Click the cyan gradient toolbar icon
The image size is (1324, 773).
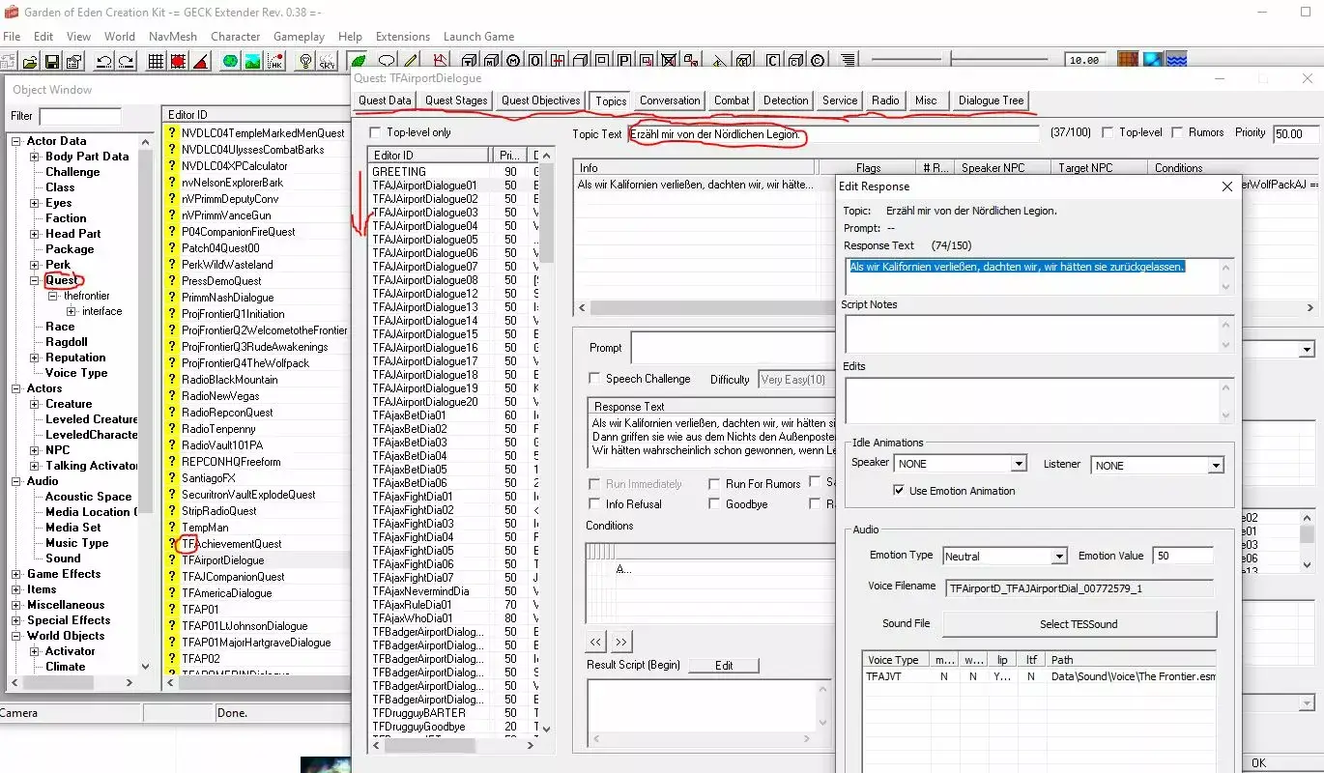(x=1152, y=60)
